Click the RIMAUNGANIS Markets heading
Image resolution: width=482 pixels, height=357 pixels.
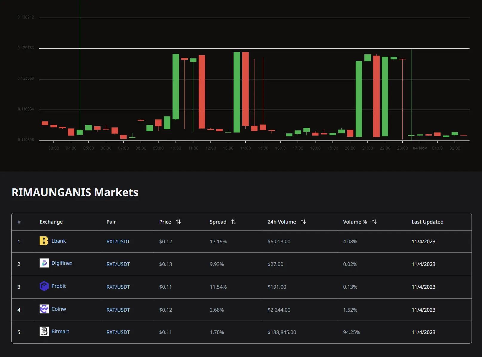pos(75,192)
